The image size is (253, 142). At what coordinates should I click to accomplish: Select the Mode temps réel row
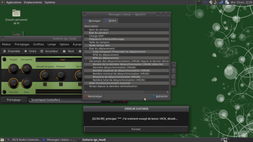tap(126, 45)
